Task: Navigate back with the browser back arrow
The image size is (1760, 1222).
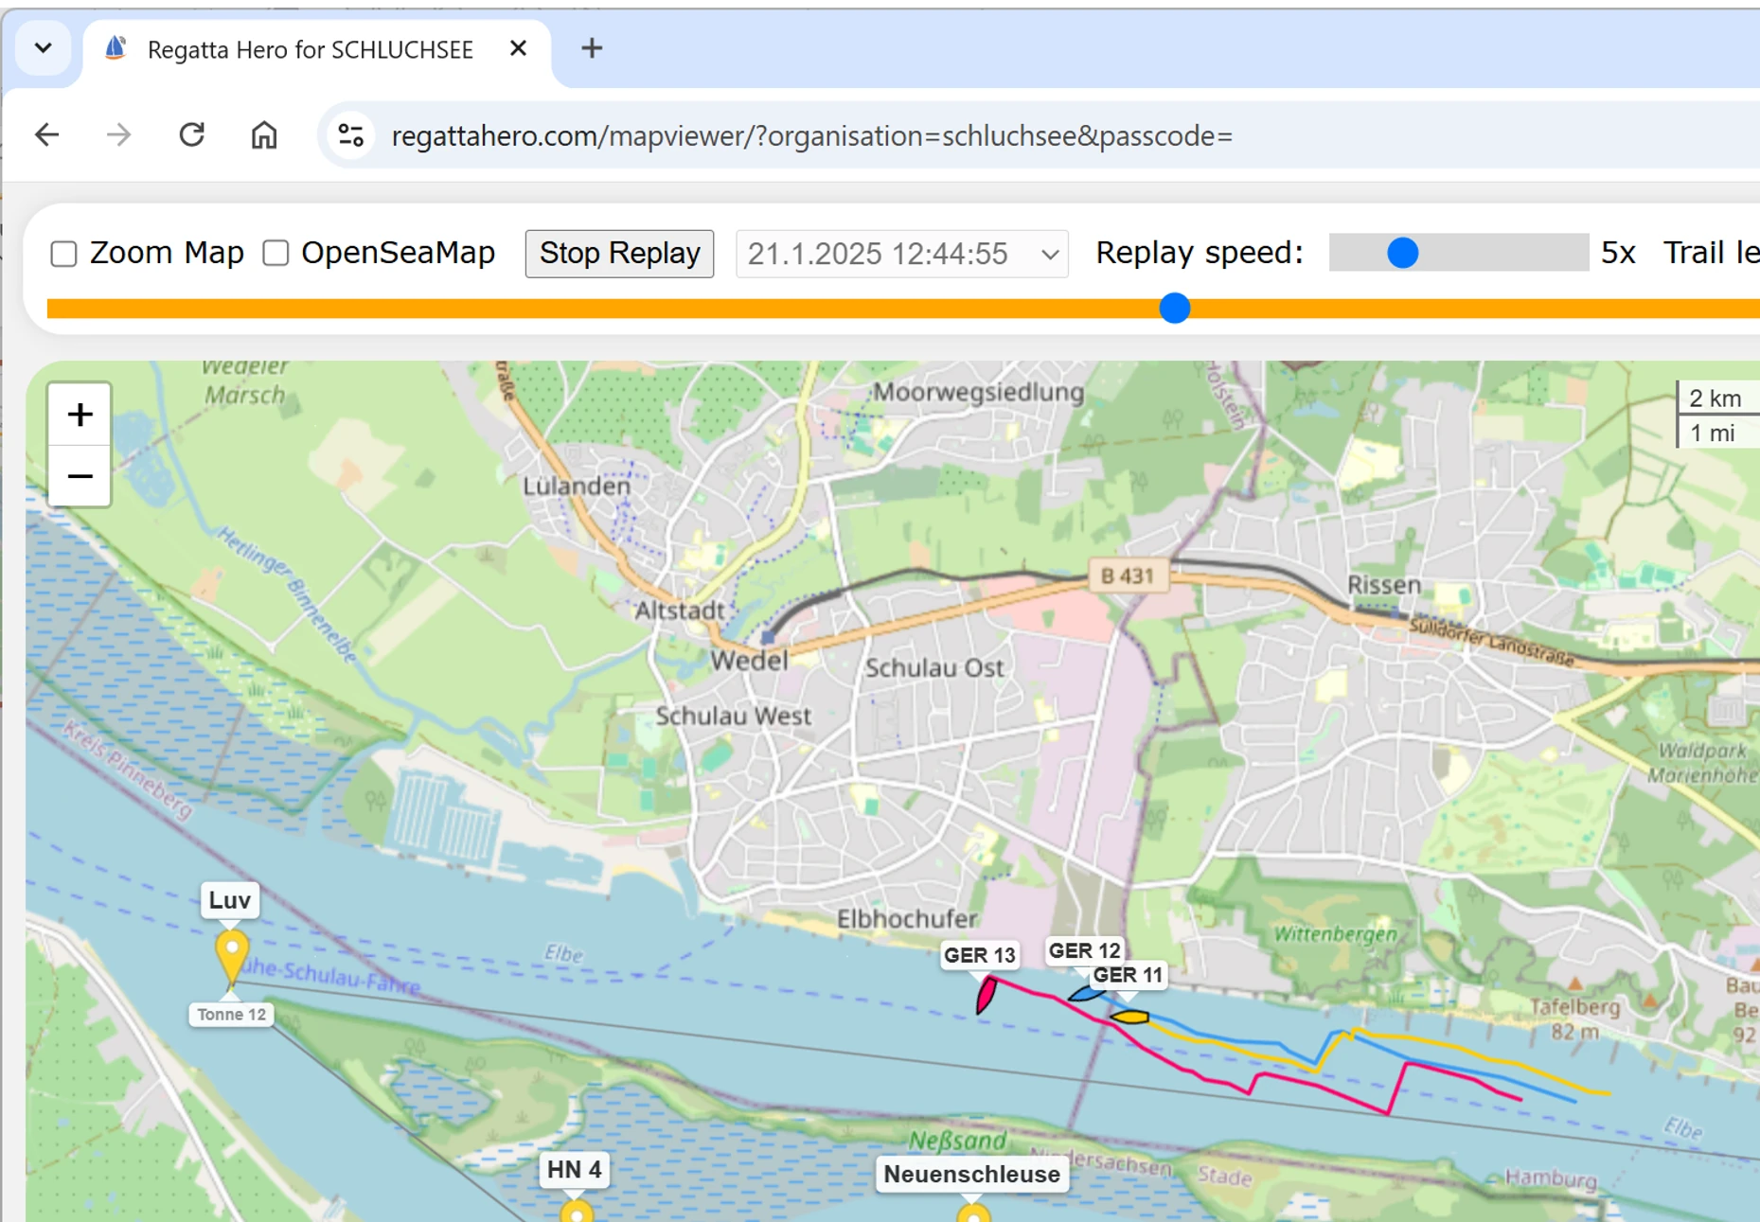Action: pos(46,135)
